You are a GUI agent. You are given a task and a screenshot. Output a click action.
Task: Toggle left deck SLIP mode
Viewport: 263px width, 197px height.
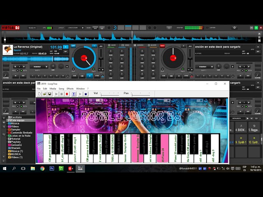pyautogui.click(x=73, y=69)
